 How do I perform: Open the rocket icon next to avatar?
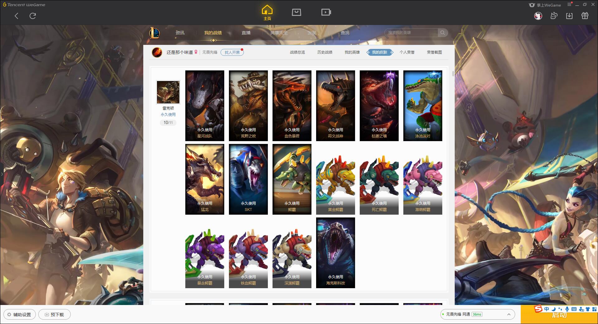554,16
